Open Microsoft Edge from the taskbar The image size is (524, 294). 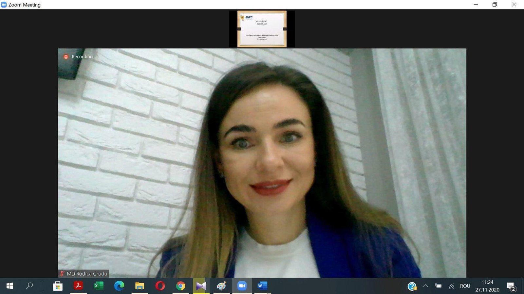coord(119,286)
